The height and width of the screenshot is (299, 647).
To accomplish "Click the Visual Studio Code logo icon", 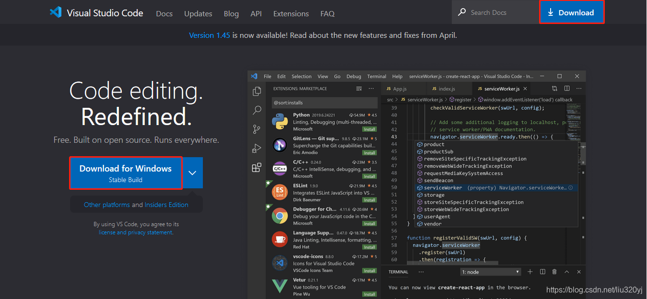I will coord(56,12).
